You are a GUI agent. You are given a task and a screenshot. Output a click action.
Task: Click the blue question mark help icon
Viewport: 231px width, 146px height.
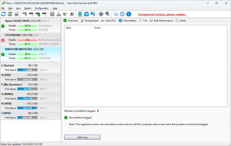(122, 14)
